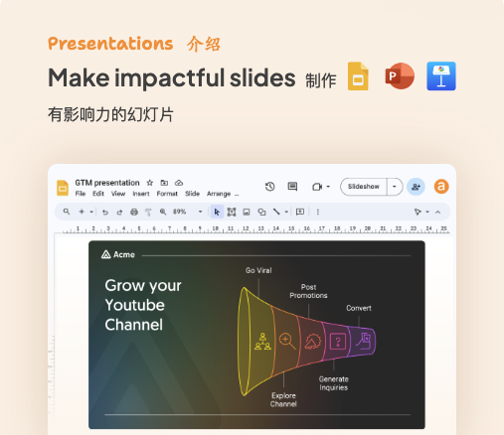This screenshot has height=435, width=504.
Task: Select the Generate Inquiries label
Action: [334, 383]
